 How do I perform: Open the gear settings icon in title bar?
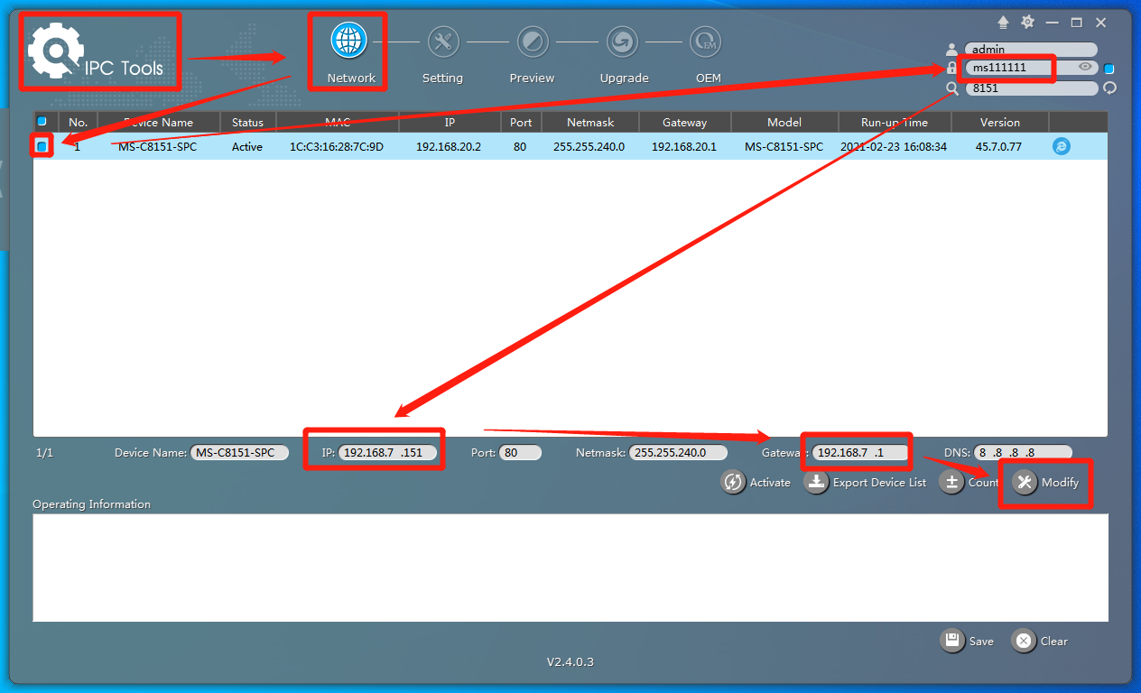click(x=1027, y=23)
